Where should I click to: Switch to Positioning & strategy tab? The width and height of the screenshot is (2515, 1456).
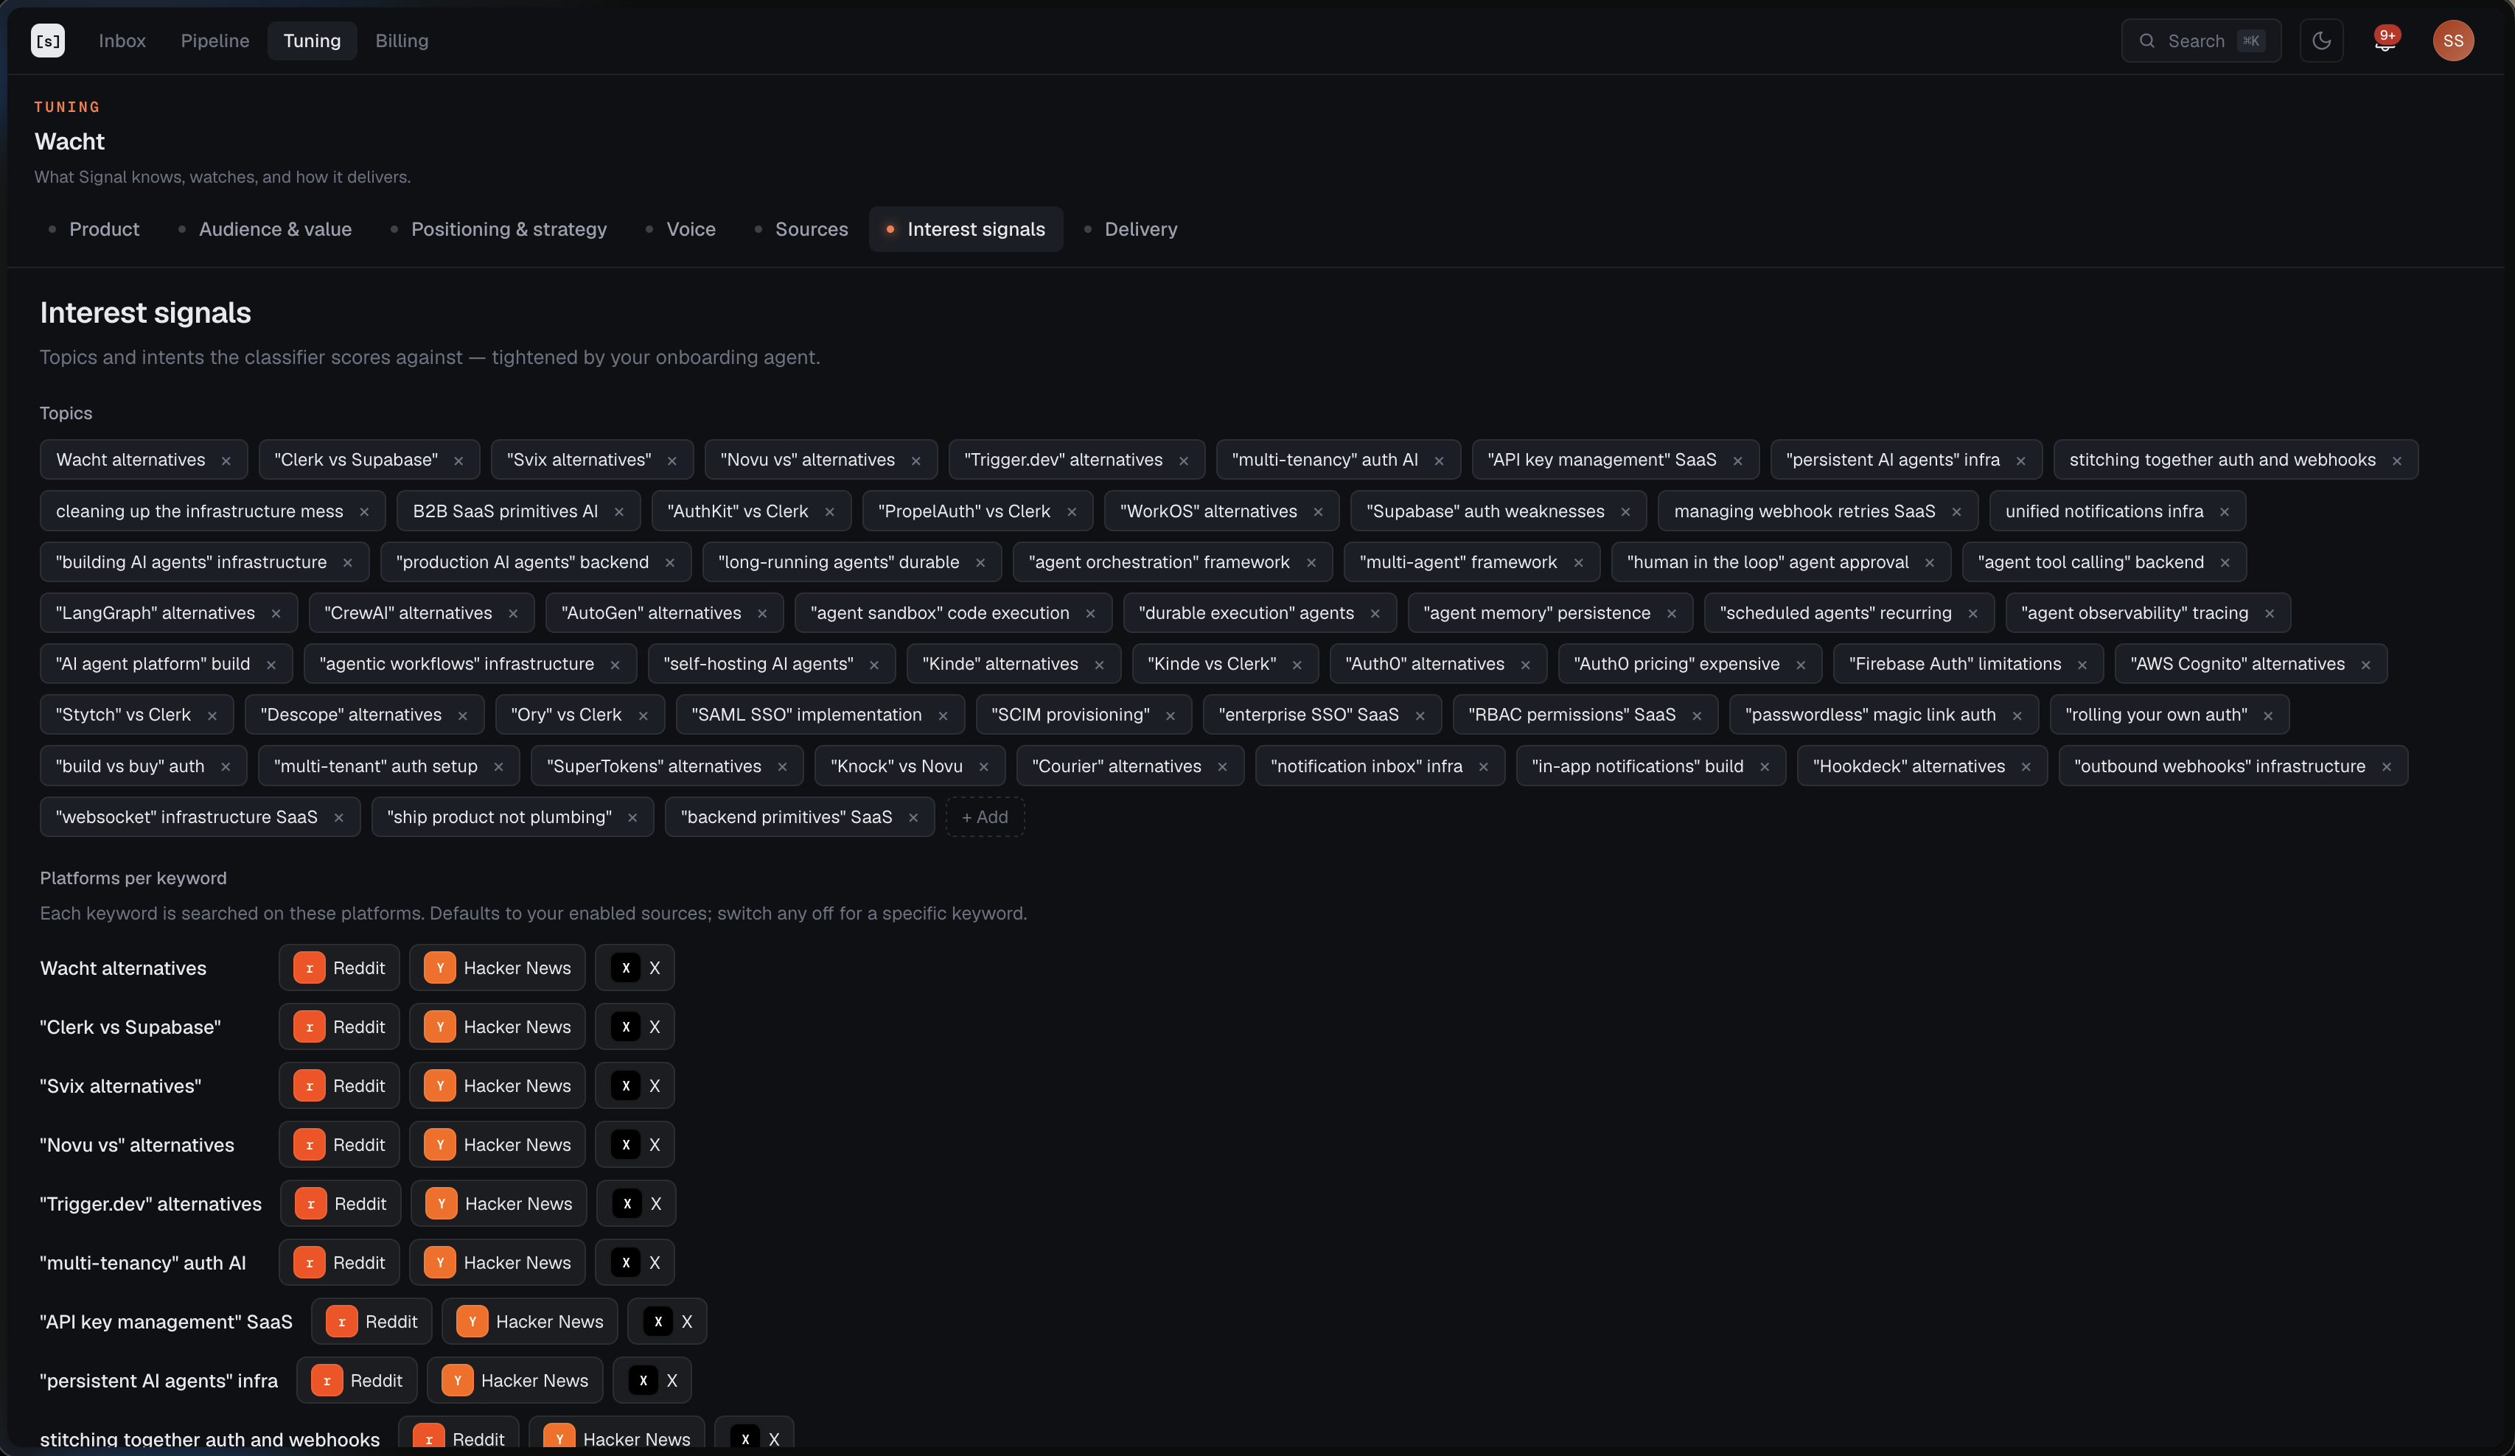(x=498, y=230)
